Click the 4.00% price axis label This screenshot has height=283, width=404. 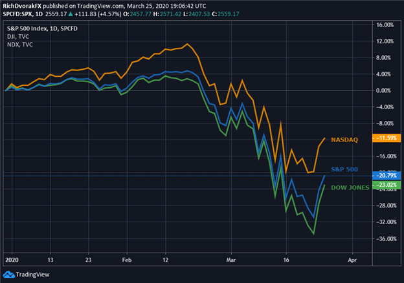point(383,74)
